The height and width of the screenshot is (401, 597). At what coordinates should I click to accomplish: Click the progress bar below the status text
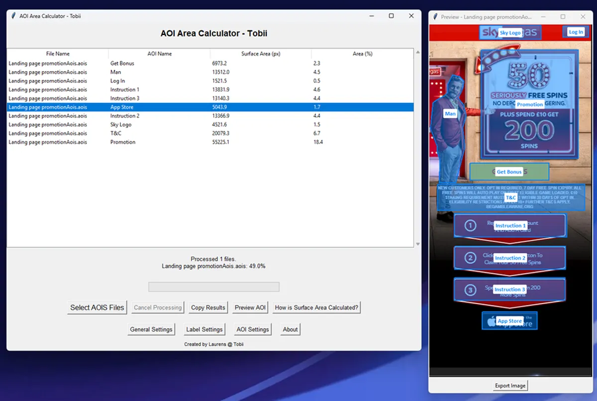click(x=213, y=287)
